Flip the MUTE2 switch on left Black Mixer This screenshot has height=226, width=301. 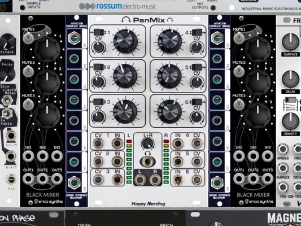pyautogui.click(x=28, y=71)
